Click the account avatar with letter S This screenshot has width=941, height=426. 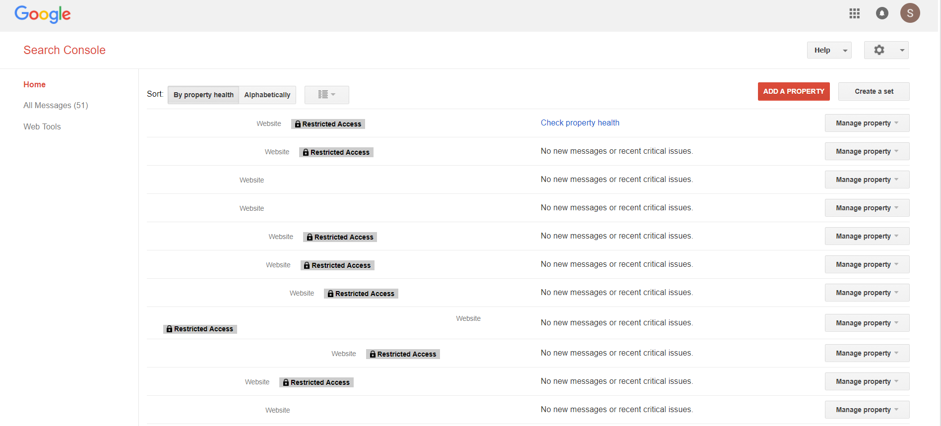pos(910,13)
